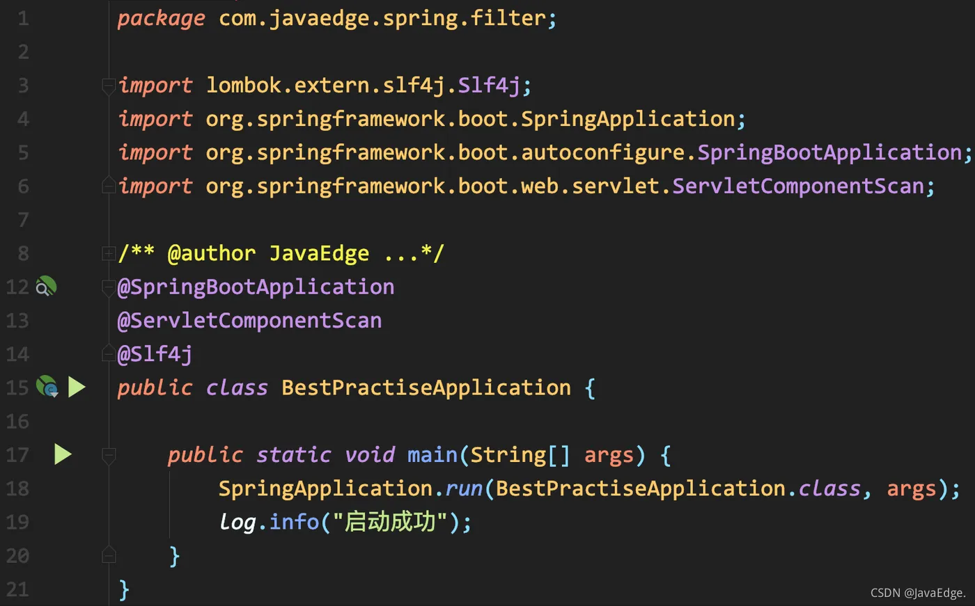This screenshot has height=606, width=975.
Task: Click the "class" keyword on line 15
Action: [x=237, y=388]
